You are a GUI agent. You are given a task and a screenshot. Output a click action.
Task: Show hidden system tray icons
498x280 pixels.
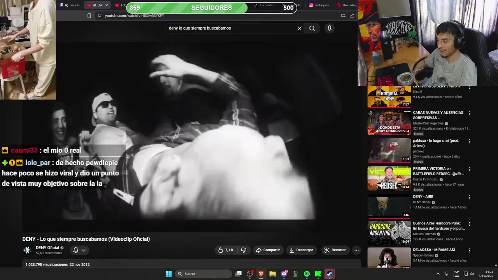[438, 274]
